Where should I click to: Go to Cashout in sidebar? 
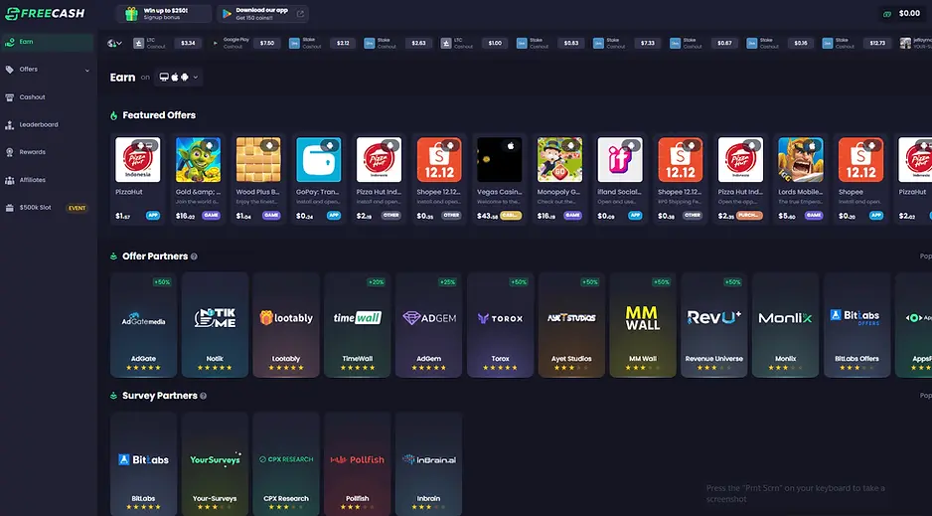click(48, 96)
